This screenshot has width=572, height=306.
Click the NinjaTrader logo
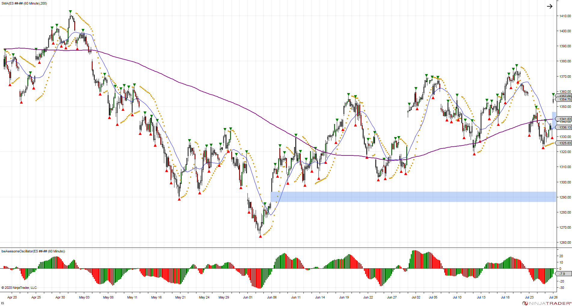click(x=546, y=303)
